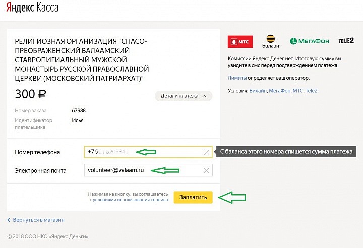Click the order number 67988

[x=79, y=110]
